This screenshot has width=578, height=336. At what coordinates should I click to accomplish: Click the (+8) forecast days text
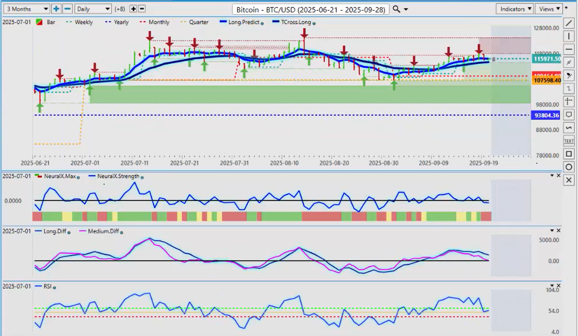coord(121,9)
